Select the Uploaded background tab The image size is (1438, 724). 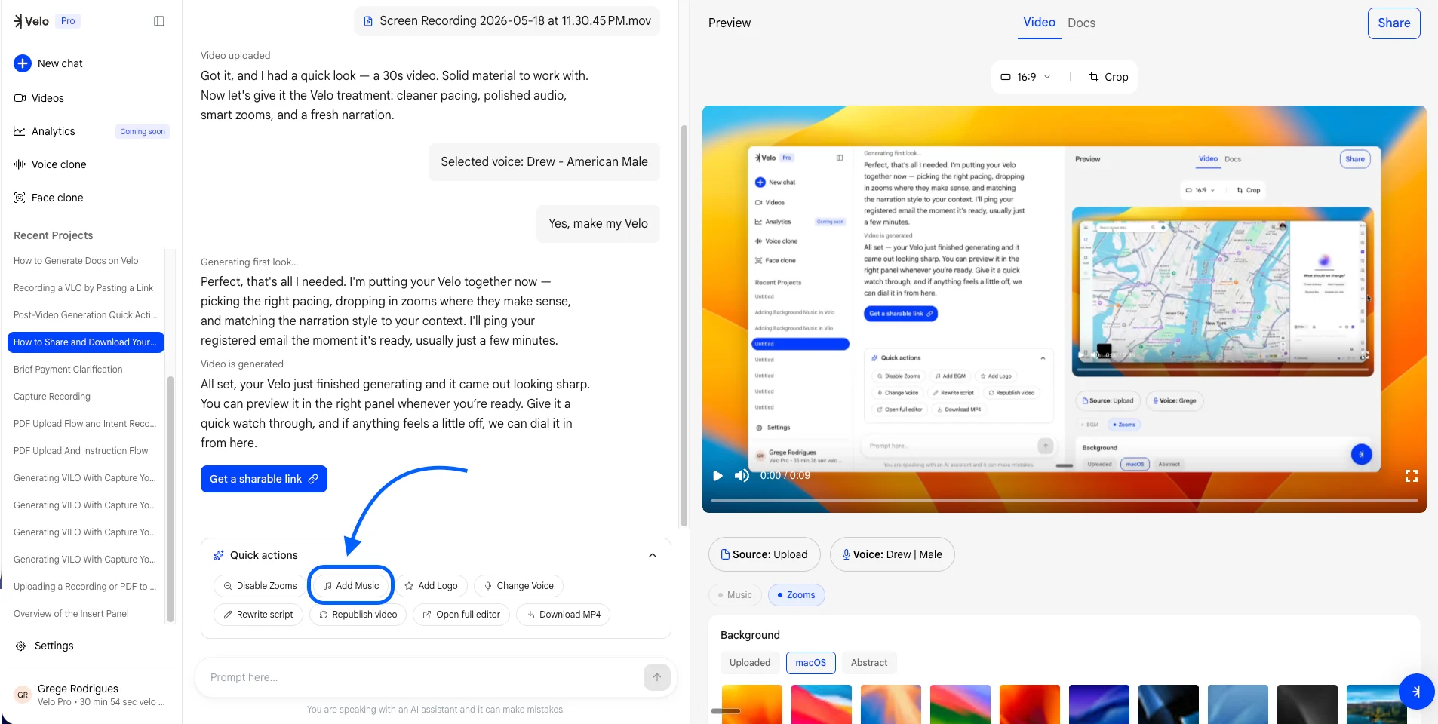(750, 663)
